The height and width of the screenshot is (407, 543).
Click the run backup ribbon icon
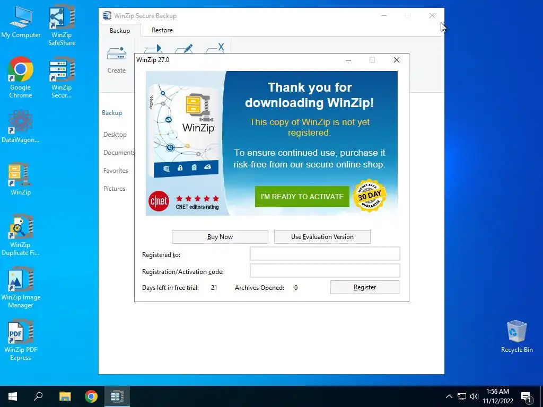click(x=153, y=48)
